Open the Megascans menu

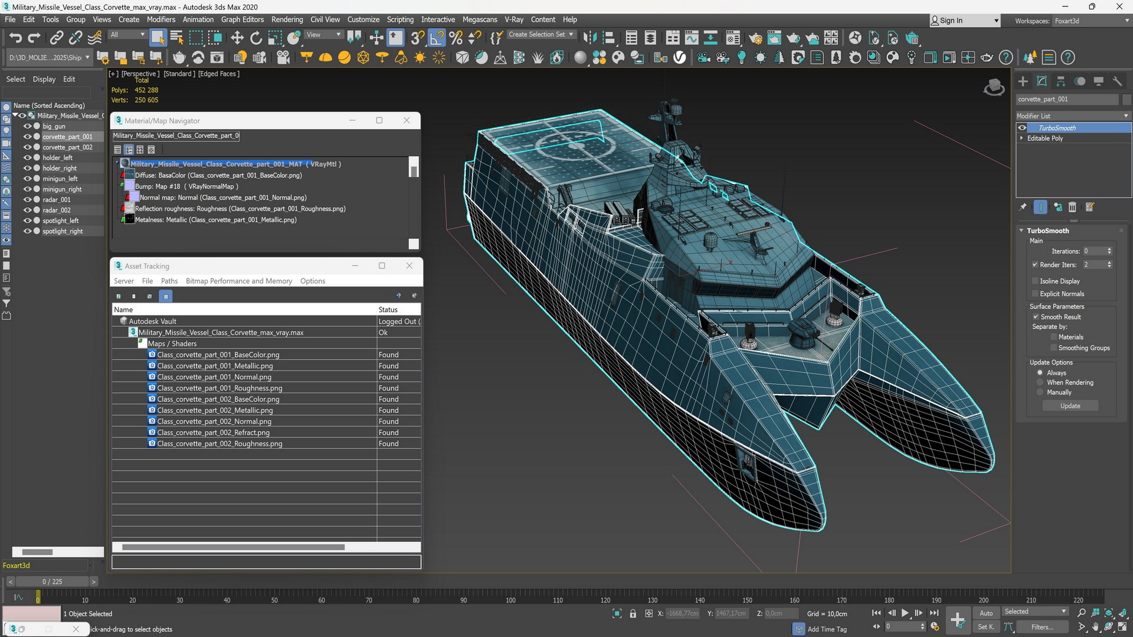coord(479,19)
